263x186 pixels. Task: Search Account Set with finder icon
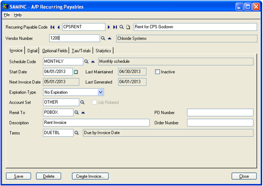pyautogui.click(x=82, y=102)
